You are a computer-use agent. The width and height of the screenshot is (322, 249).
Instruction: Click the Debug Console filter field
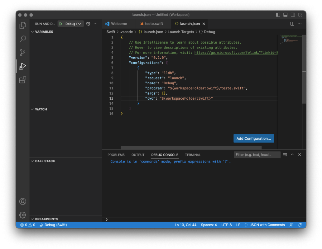pos(257,154)
